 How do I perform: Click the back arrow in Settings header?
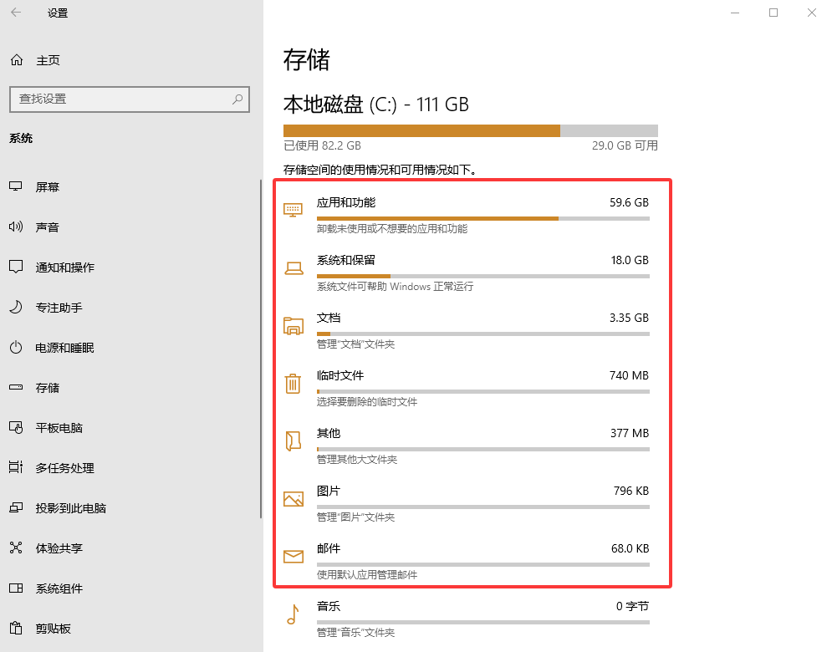coord(16,13)
